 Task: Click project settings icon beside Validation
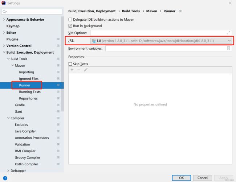click(x=58, y=144)
